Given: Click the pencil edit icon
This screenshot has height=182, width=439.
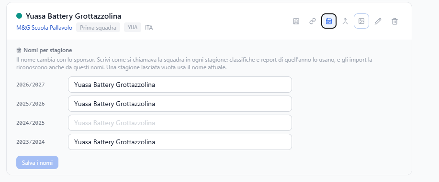Looking at the screenshot, I should [378, 21].
